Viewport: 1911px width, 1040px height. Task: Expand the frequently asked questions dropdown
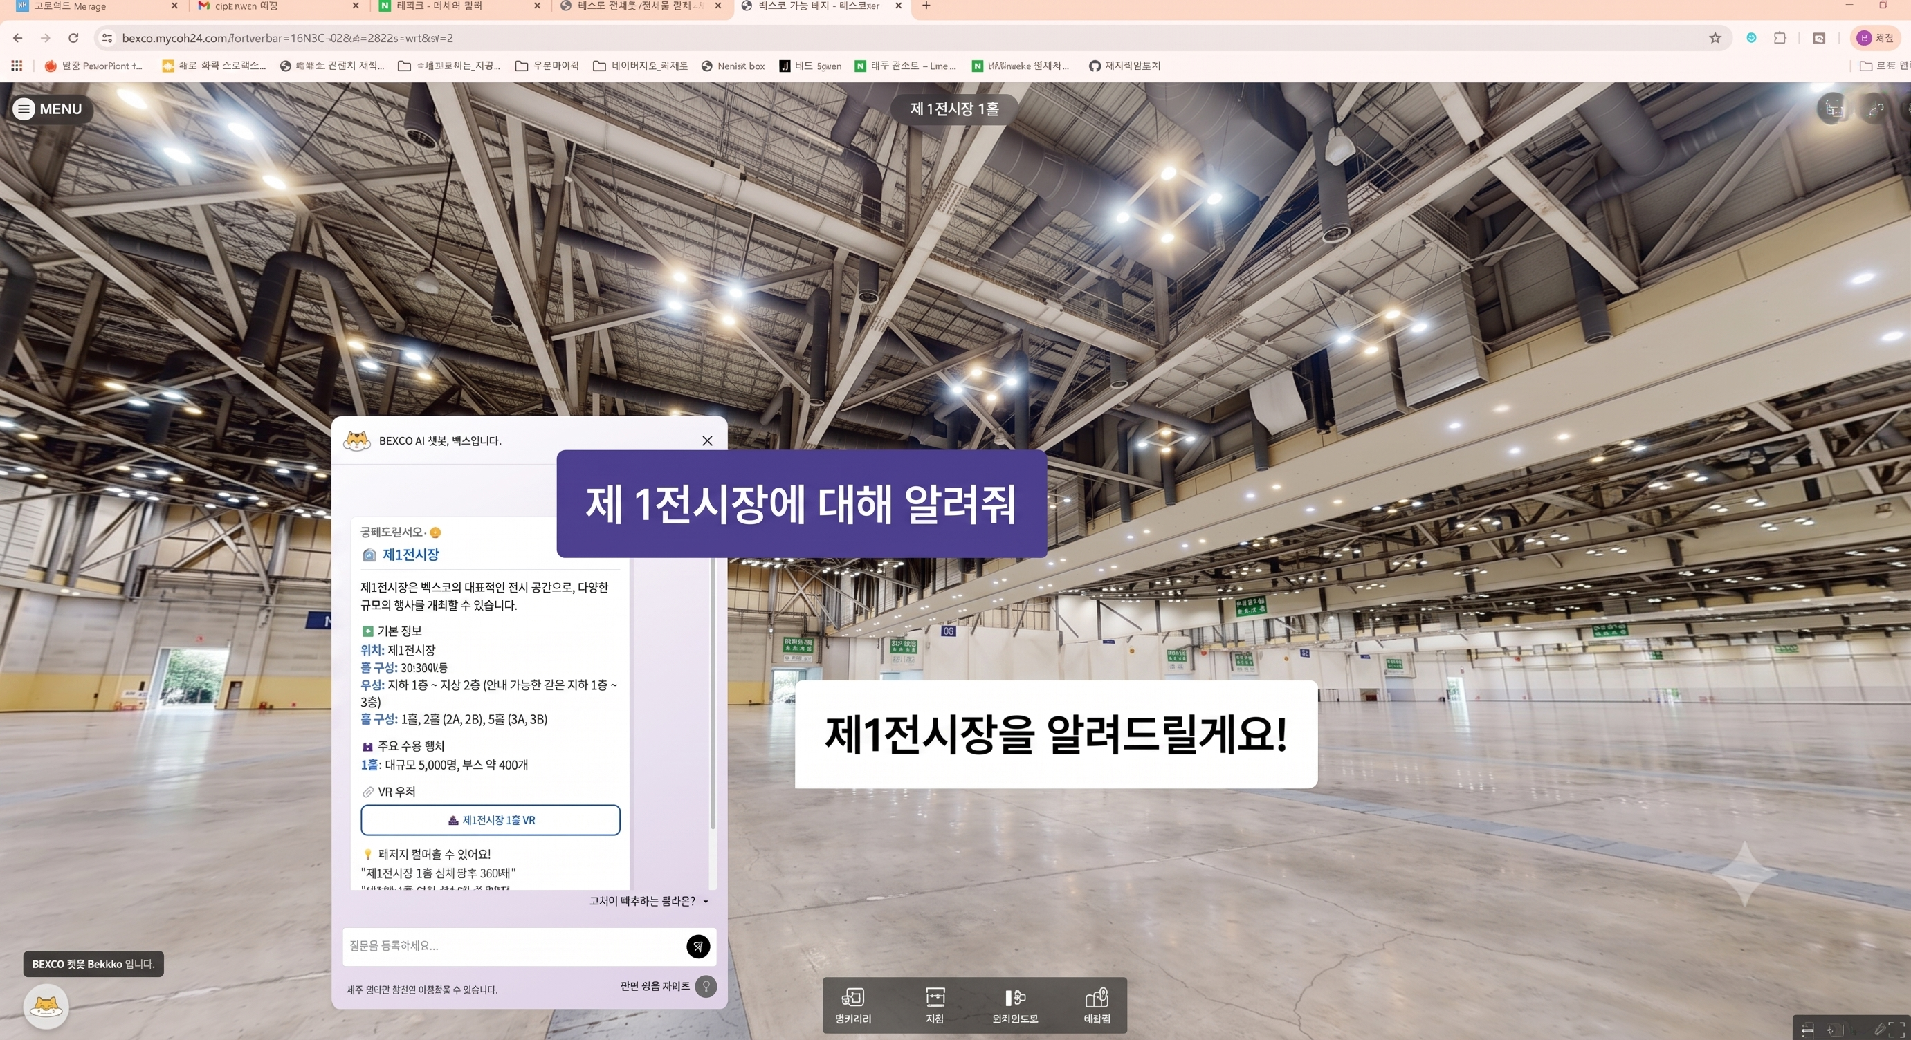(648, 900)
